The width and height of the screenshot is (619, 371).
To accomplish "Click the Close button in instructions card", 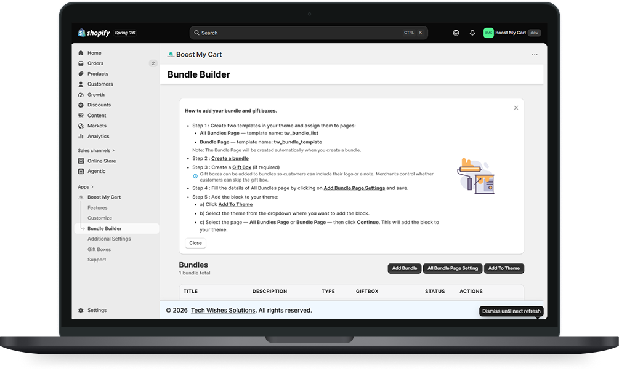I will pyautogui.click(x=195, y=243).
